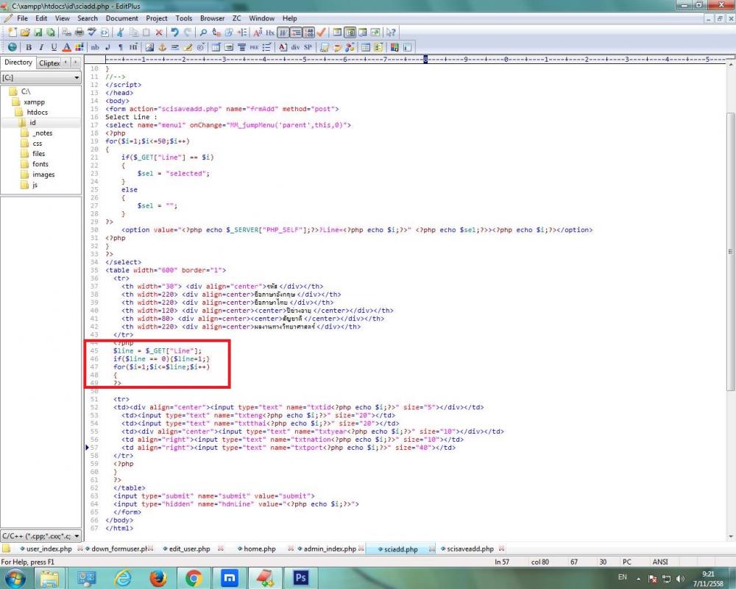Open the Heading (H) tag dropdown
This screenshot has width=736, height=589.
[133, 47]
